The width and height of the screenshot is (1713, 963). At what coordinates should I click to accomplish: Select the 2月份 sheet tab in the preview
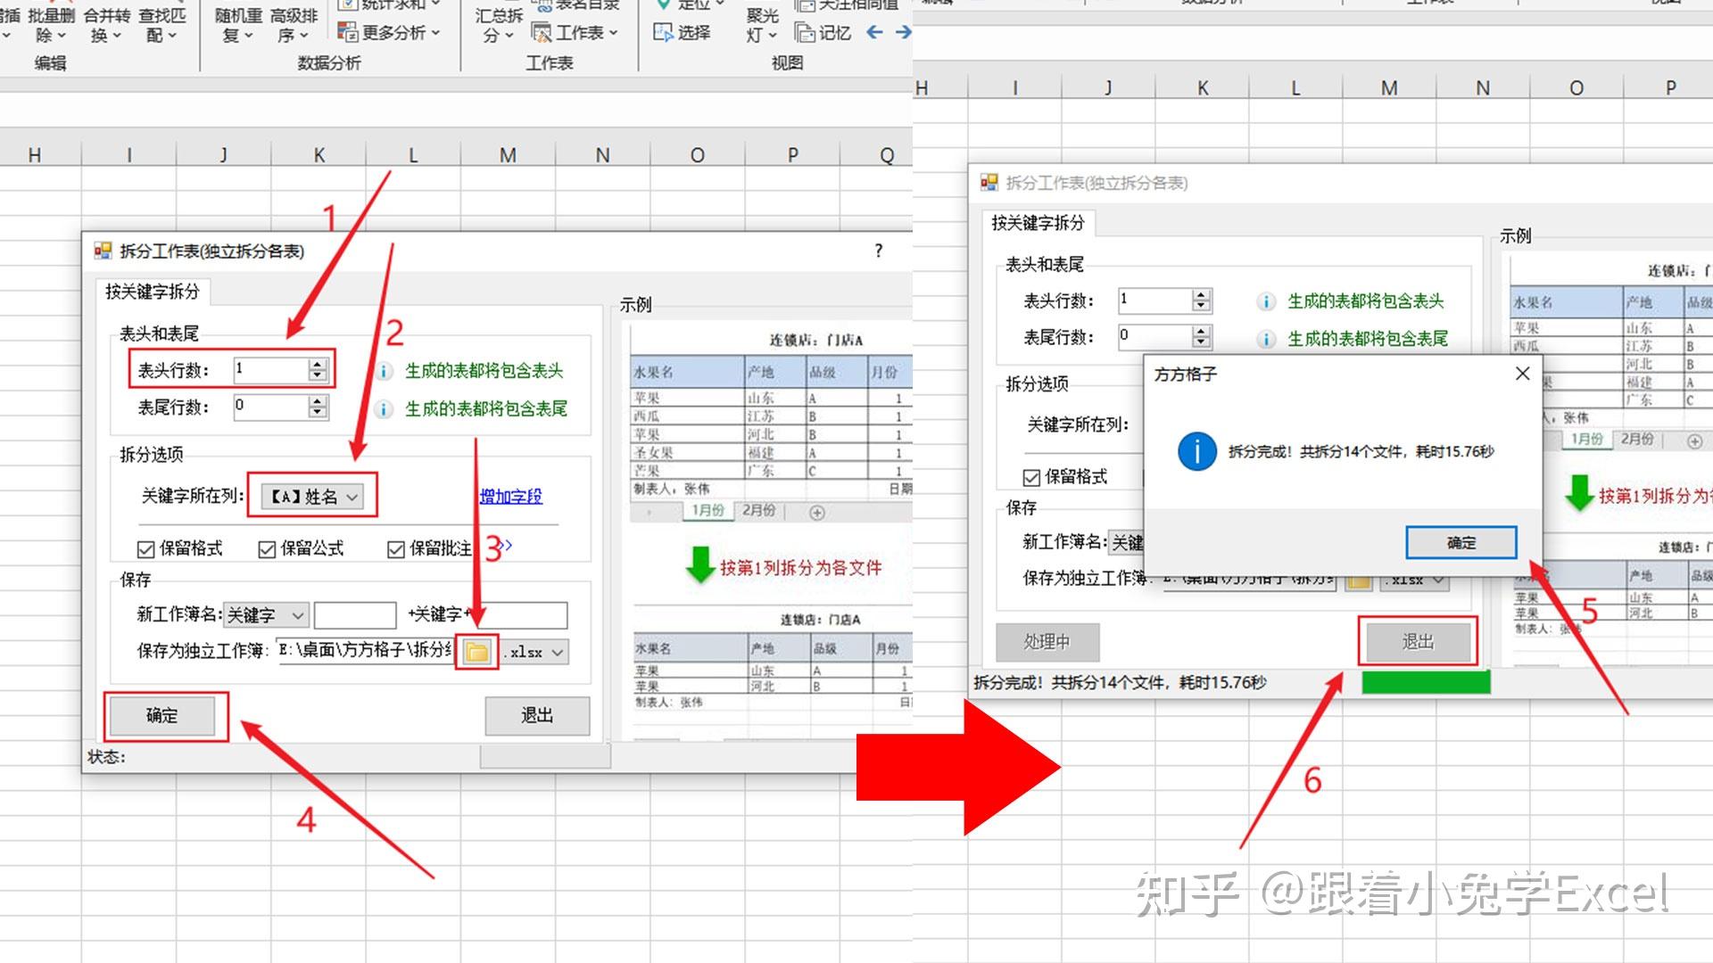(757, 512)
